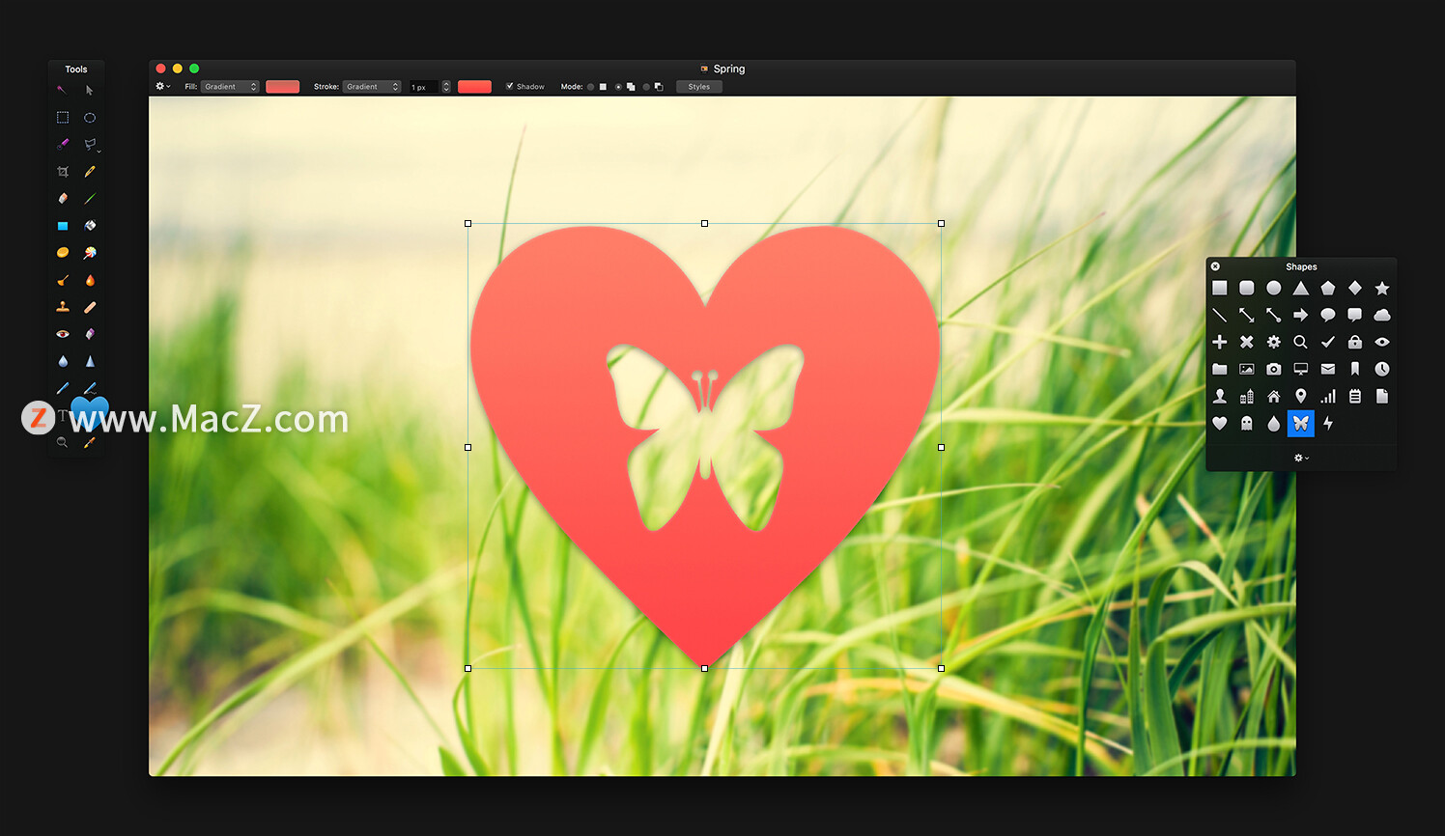Pick the clock shape in Shapes palette
The width and height of the screenshot is (1445, 836).
tap(1382, 369)
